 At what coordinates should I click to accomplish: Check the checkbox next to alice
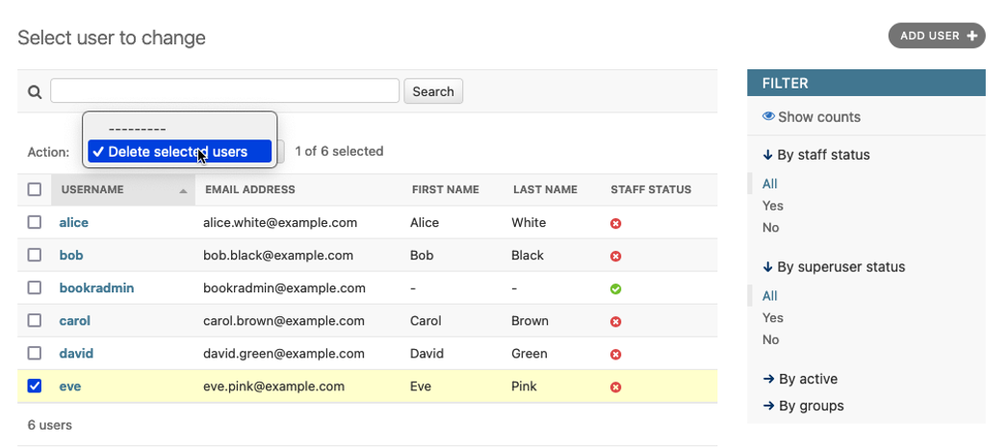pyautogui.click(x=35, y=222)
